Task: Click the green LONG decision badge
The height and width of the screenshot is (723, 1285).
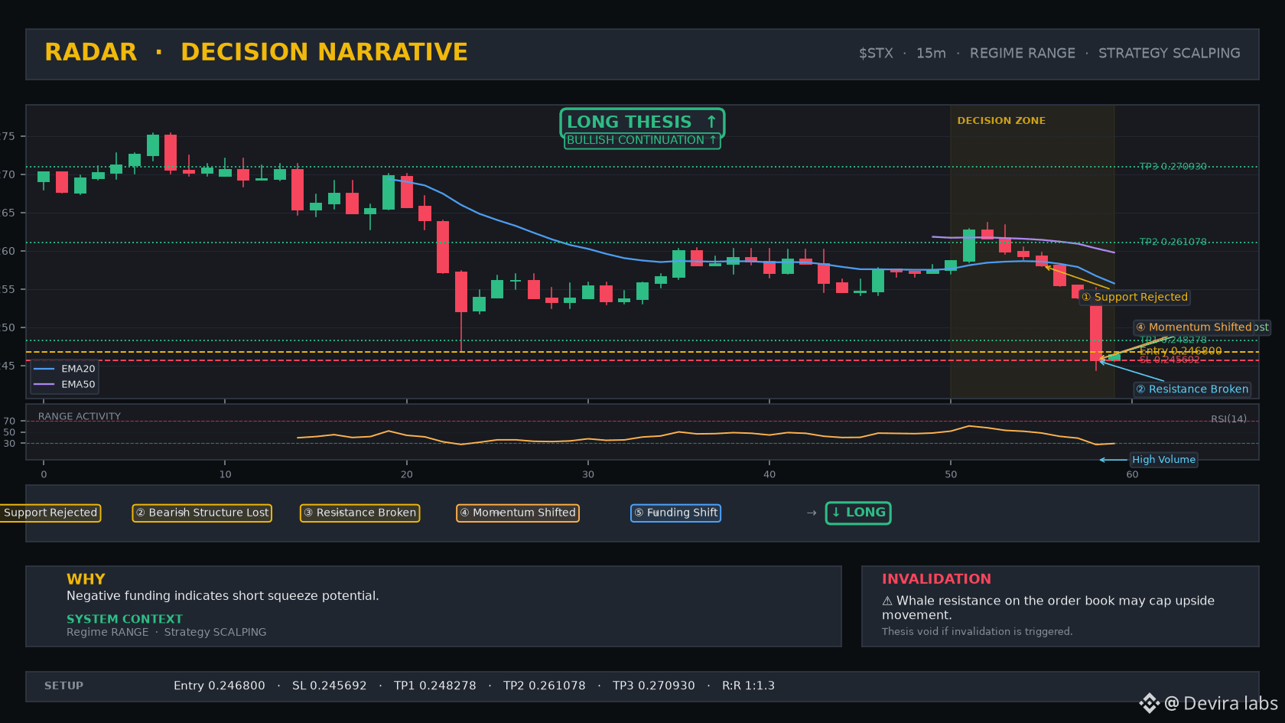Action: coord(858,513)
